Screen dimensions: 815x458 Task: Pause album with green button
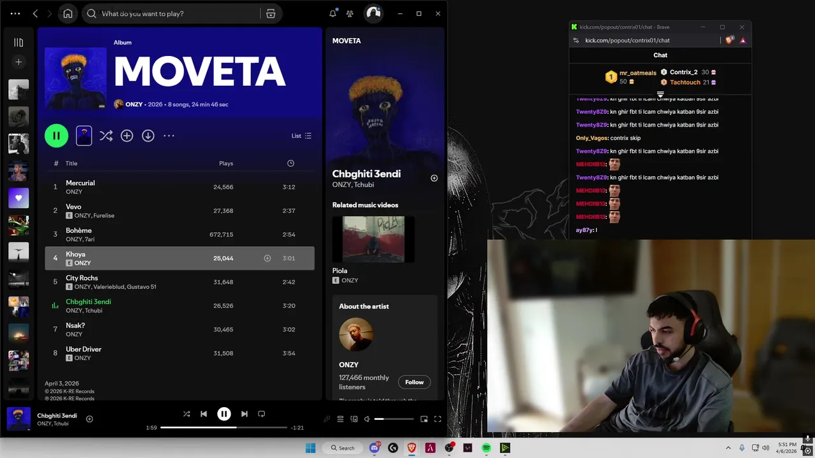[56, 135]
